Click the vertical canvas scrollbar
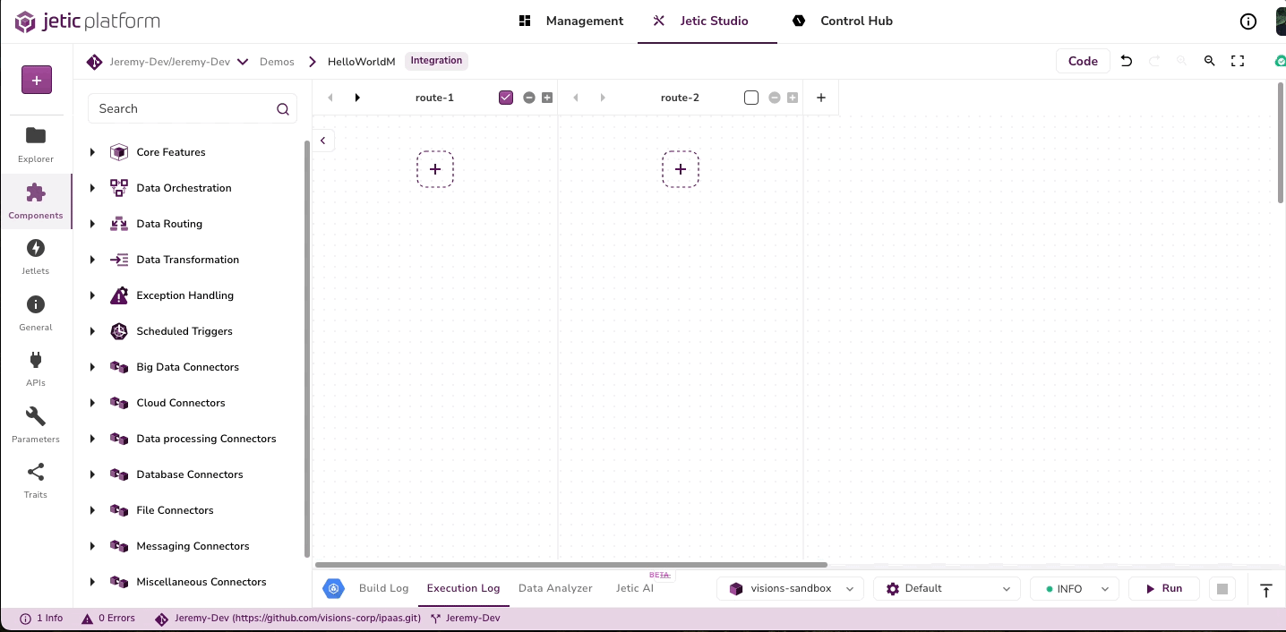This screenshot has height=632, width=1286. 1281,141
